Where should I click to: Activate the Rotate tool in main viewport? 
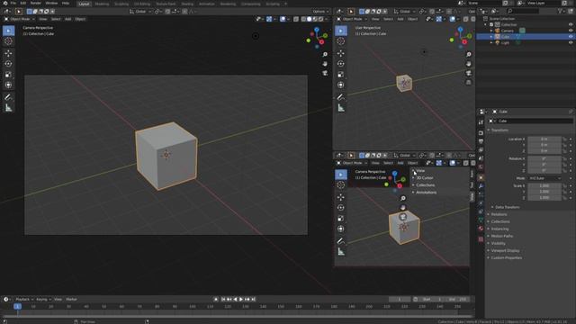click(8, 64)
